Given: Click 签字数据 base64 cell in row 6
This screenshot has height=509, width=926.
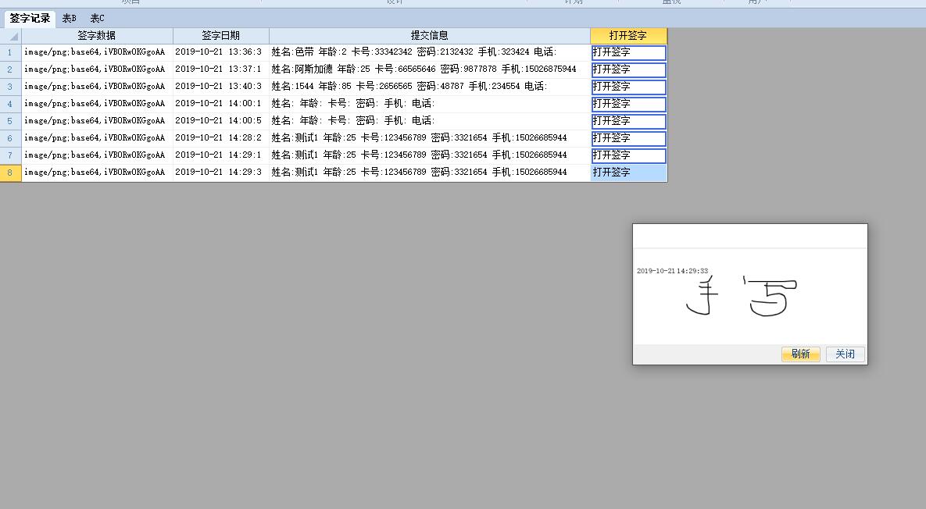Looking at the screenshot, I should 97,138.
